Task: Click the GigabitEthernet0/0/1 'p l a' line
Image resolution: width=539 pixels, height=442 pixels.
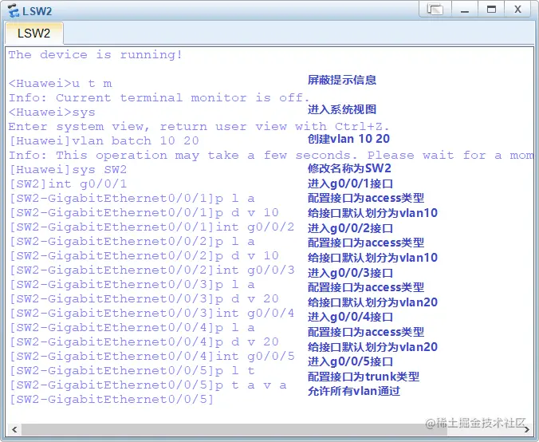Action: (132, 199)
